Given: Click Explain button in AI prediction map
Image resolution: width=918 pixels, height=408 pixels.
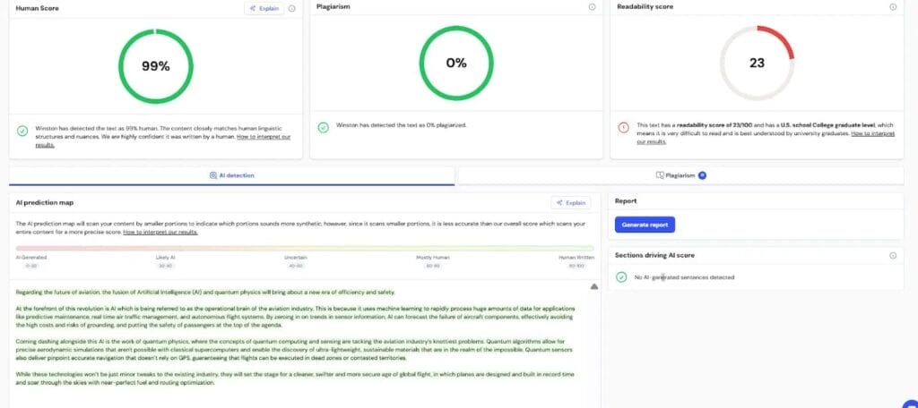Looking at the screenshot, I should point(572,203).
